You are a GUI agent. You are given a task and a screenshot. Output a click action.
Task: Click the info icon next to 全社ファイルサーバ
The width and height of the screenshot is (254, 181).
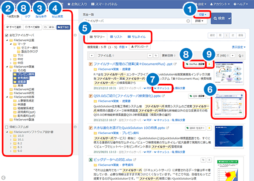(75, 35)
